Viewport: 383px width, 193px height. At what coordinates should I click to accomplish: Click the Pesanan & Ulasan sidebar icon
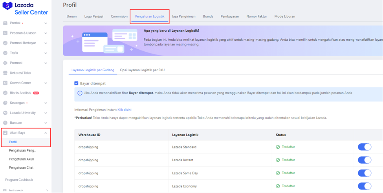(5, 33)
